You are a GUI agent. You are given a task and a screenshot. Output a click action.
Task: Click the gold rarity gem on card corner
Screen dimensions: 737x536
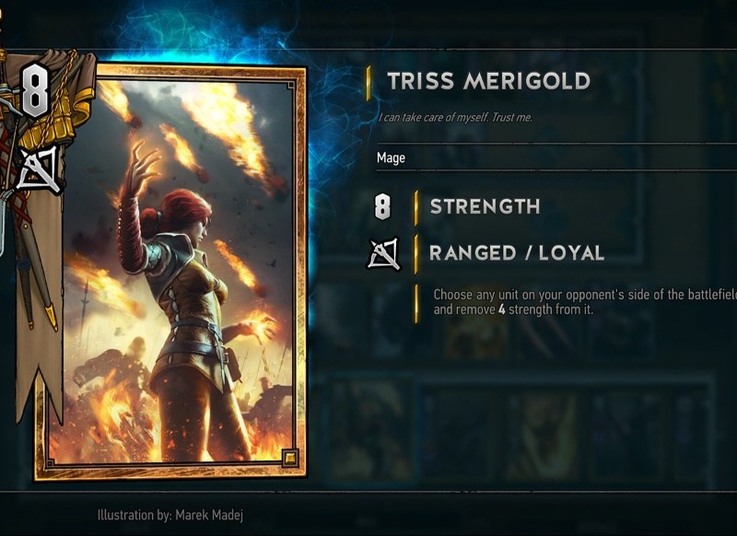[x=289, y=457]
